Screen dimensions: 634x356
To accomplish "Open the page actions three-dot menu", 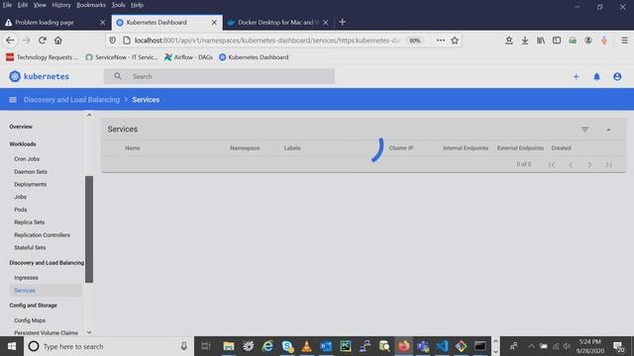I will click(440, 41).
